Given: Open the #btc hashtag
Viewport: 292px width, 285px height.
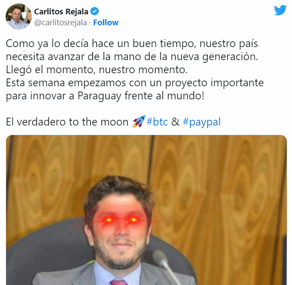Looking at the screenshot, I should pos(157,122).
